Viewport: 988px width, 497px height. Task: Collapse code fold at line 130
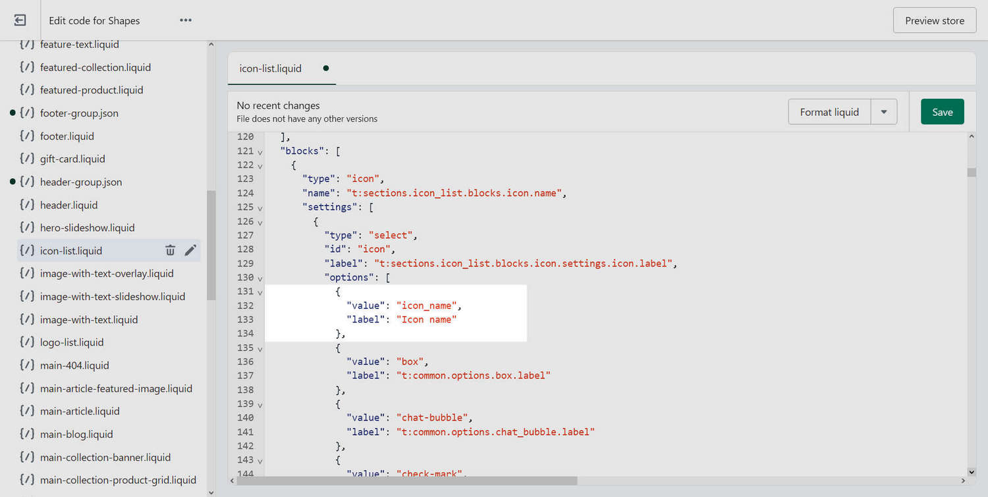(260, 278)
